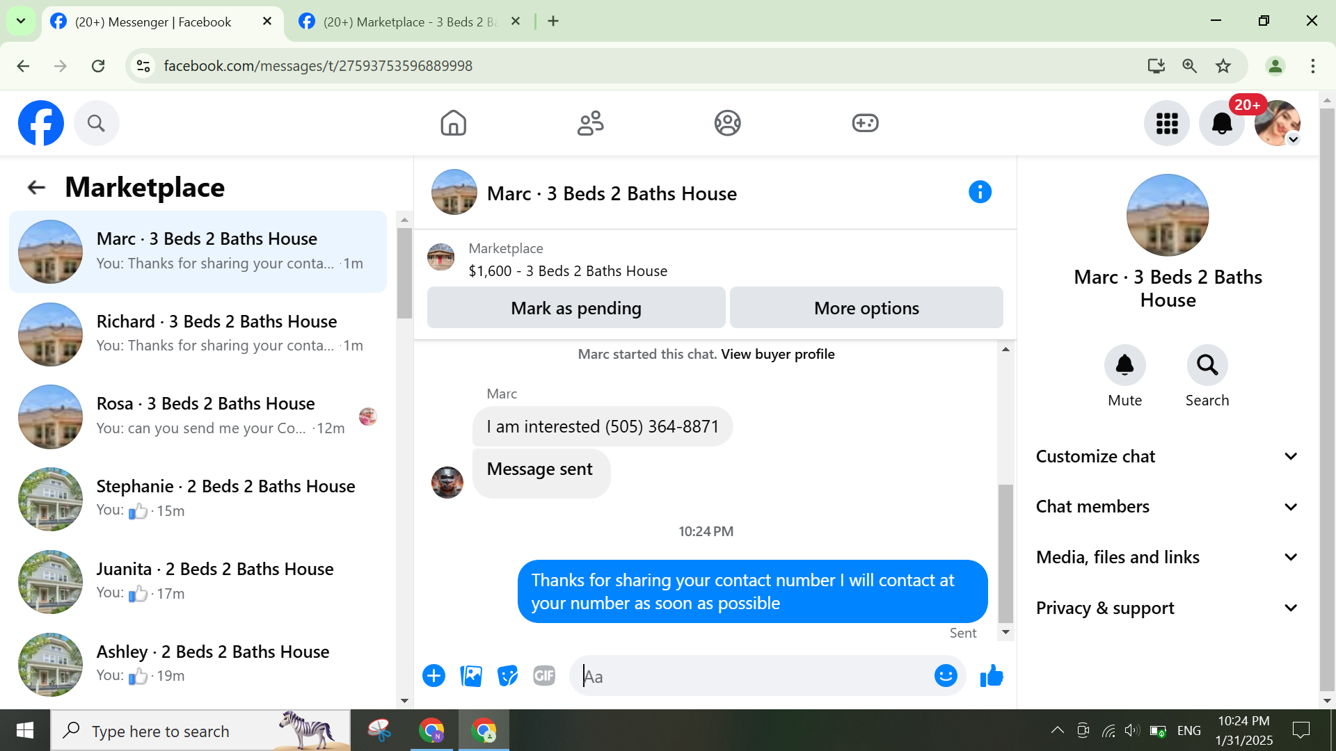1336x751 pixels.
Task: Expand Media, files and links section
Action: (x=1167, y=558)
